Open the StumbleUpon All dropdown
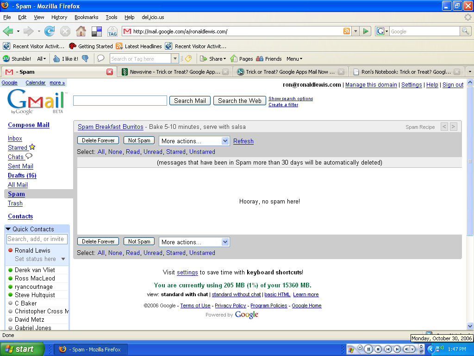Screen dimensions: 474x356 click(x=41, y=59)
